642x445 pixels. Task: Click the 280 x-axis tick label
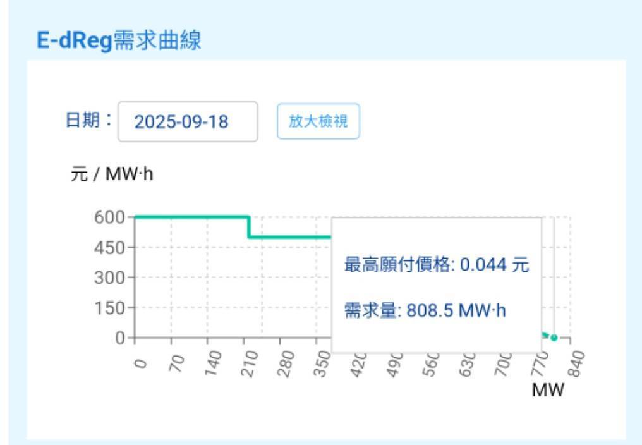[x=285, y=364]
